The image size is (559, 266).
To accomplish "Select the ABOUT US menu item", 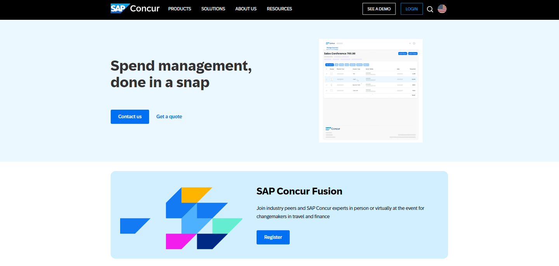I will click(246, 9).
